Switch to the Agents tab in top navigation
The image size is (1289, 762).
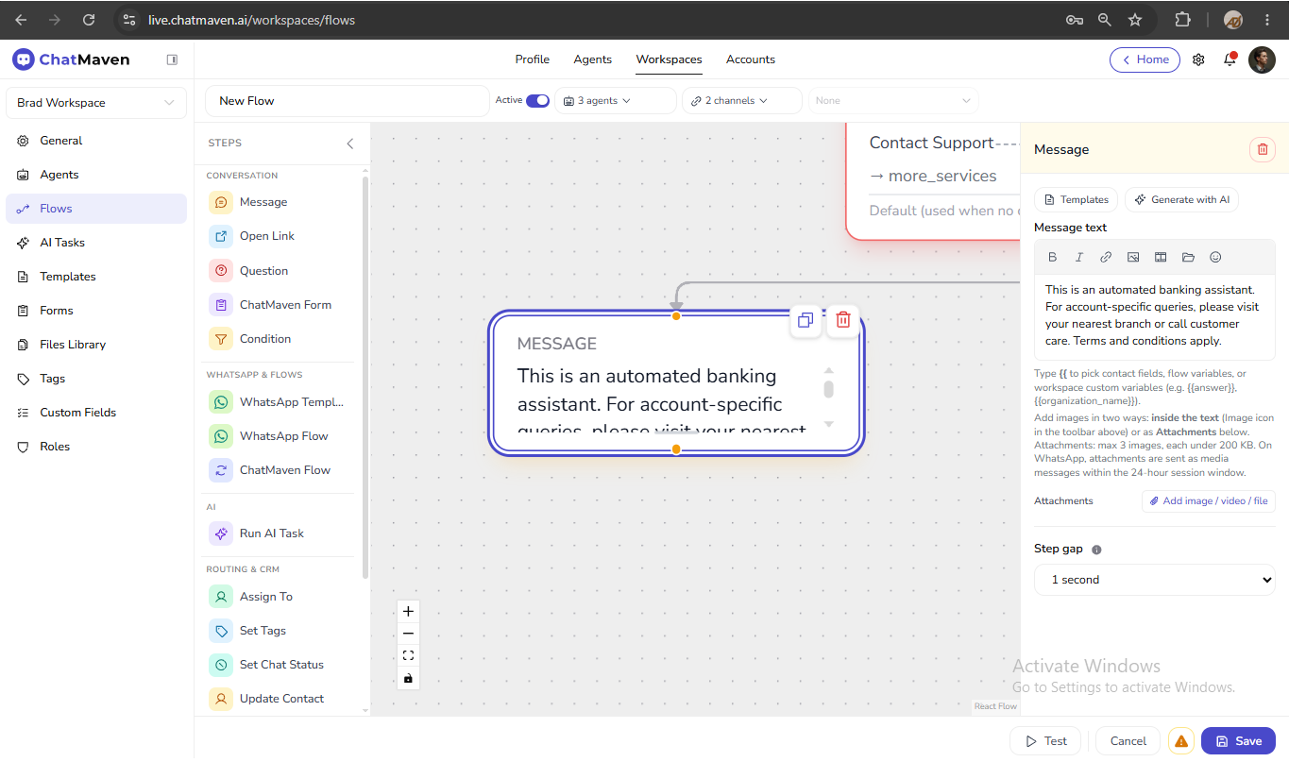(593, 59)
